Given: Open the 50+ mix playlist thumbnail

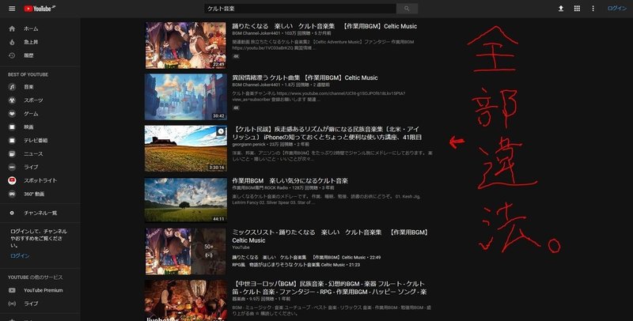Looking at the screenshot, I should [x=186, y=251].
